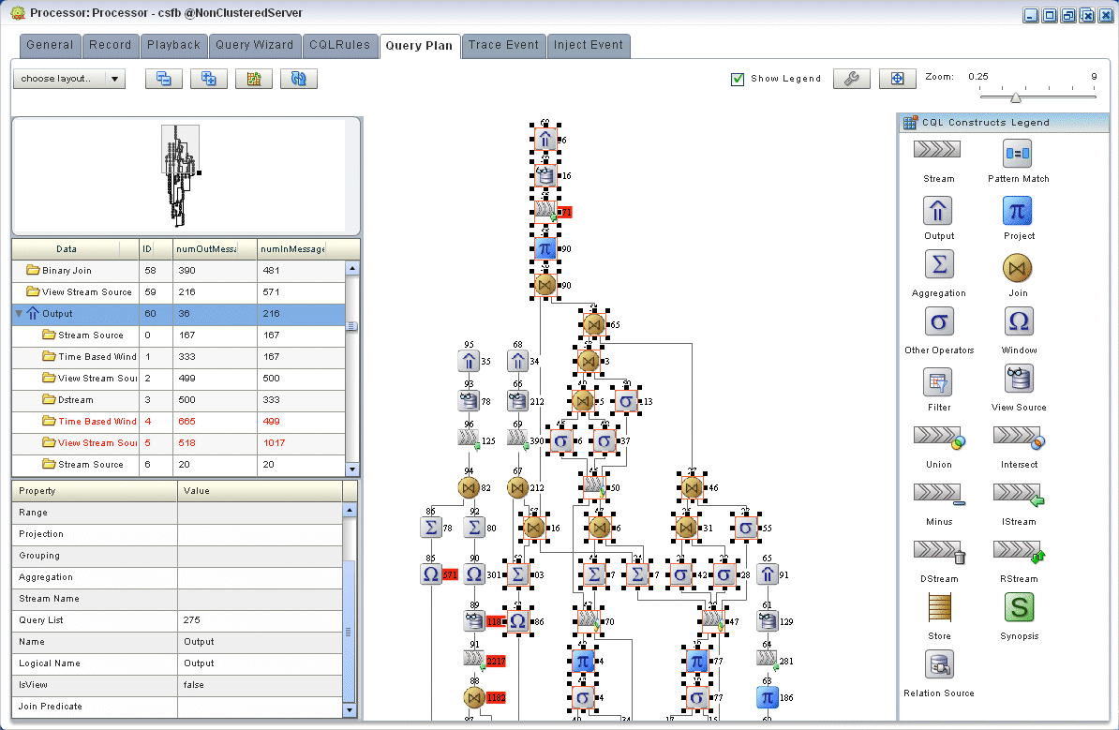The image size is (1119, 730).
Task: Click the green grid toolbar button
Action: click(x=253, y=79)
